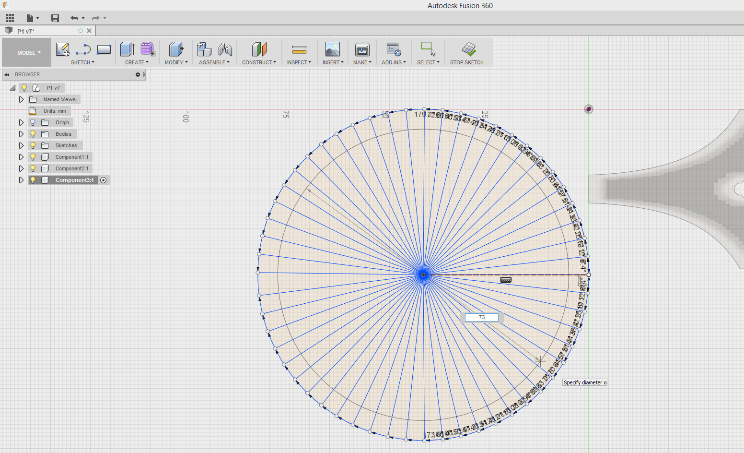Screen dimensions: 744x453
Task: Click the Scripts and Add-Ins icon
Action: [394, 49]
